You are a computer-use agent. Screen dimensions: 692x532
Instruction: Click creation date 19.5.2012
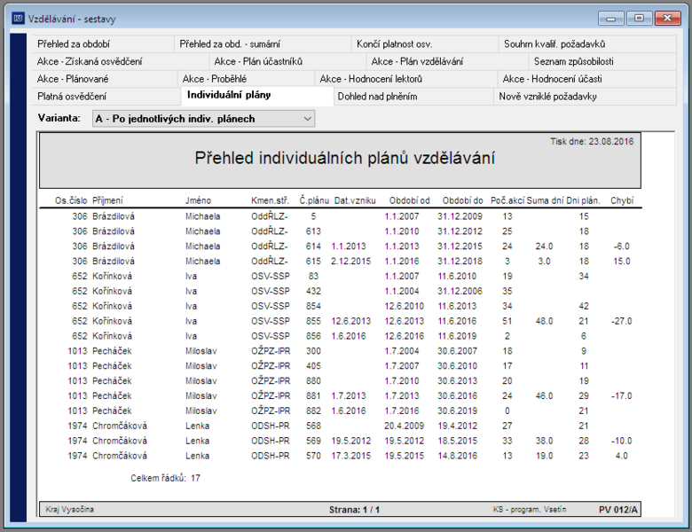coord(350,442)
